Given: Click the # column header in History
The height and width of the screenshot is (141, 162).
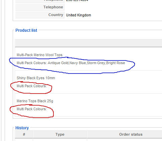Looking at the screenshot, I should (24, 134).
